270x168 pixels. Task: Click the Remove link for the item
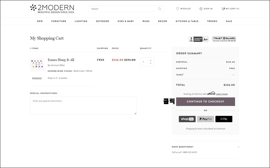[x=37, y=78]
